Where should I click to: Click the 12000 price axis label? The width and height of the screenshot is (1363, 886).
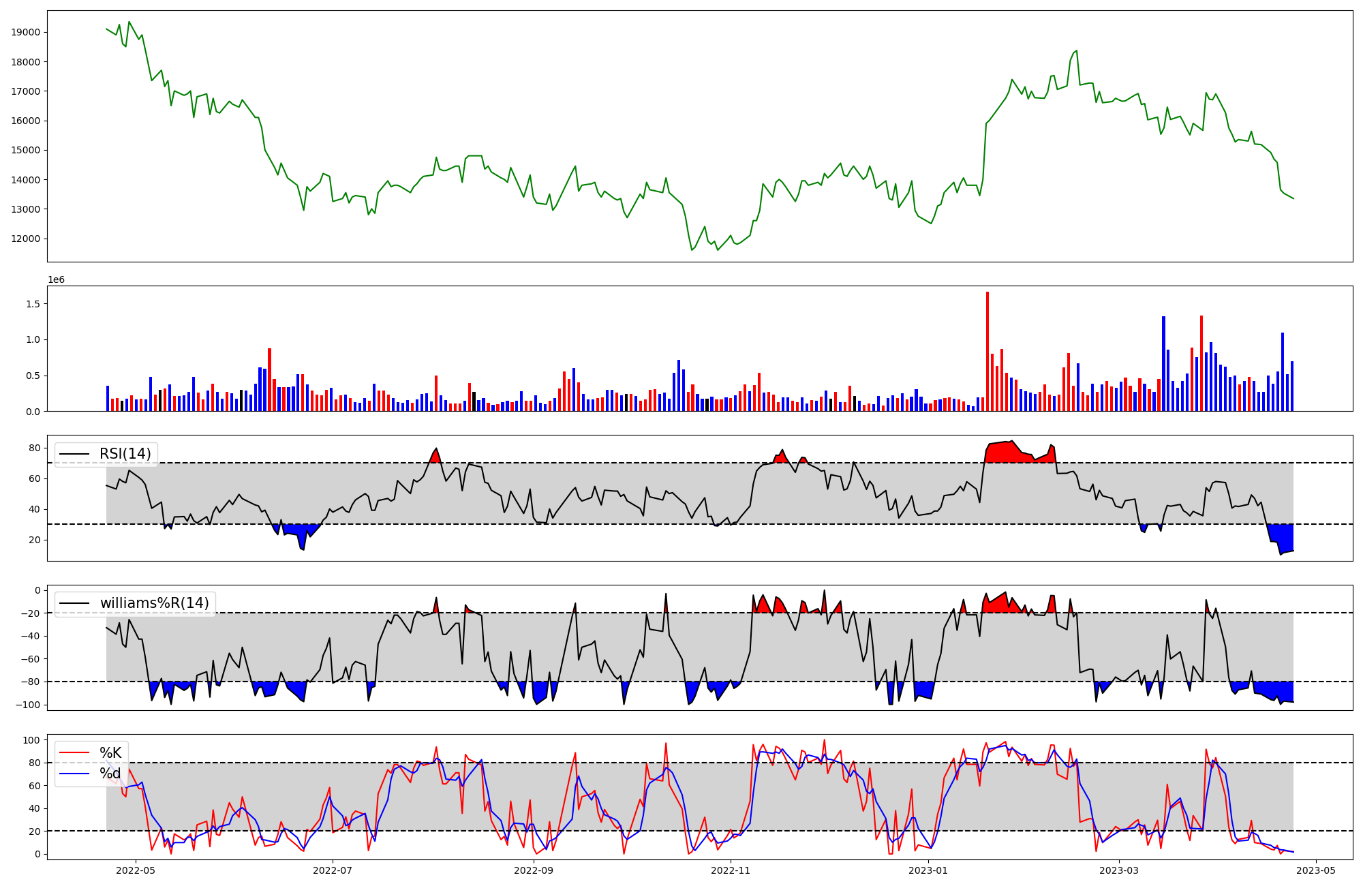(x=26, y=239)
